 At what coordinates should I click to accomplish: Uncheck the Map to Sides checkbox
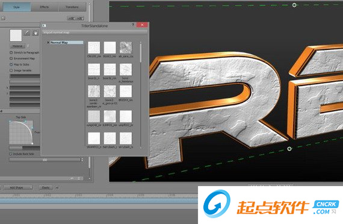point(11,64)
